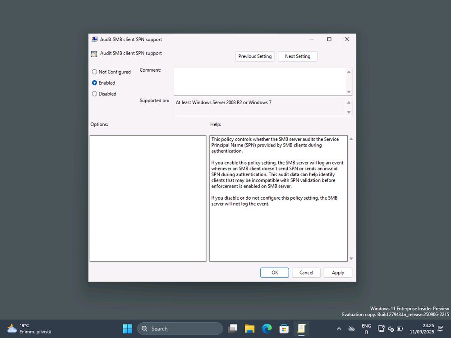The height and width of the screenshot is (338, 451).
Task: Click Comment box scroll down arrow
Action: pyautogui.click(x=349, y=92)
